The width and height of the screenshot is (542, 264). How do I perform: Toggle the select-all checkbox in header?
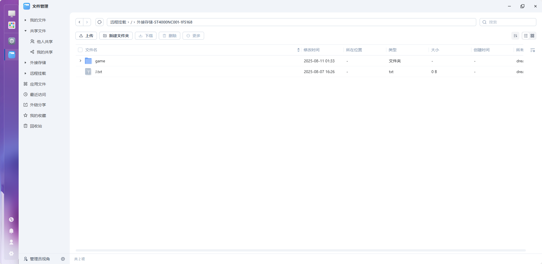pos(80,50)
